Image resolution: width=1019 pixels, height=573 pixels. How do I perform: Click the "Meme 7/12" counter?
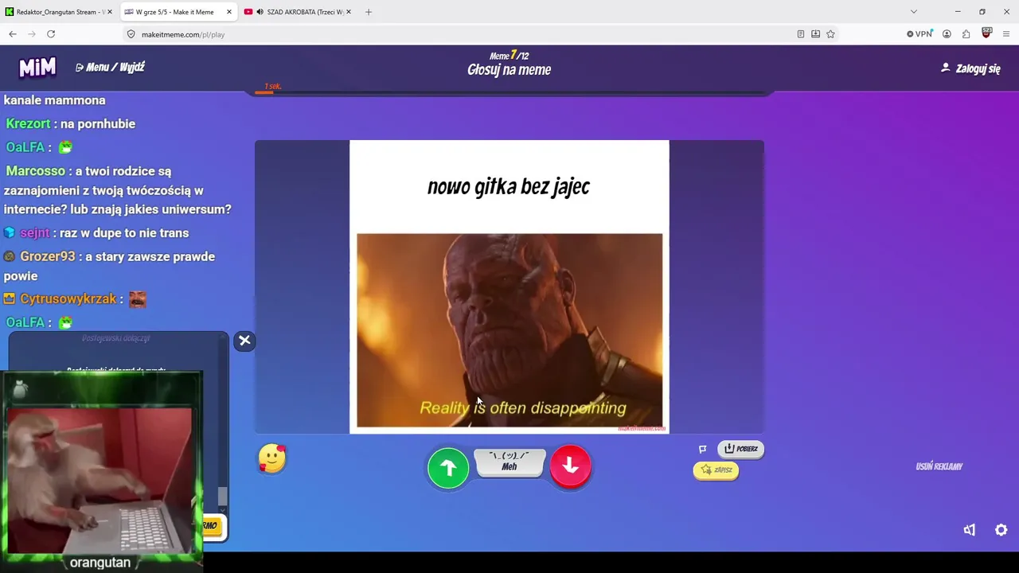tap(509, 56)
